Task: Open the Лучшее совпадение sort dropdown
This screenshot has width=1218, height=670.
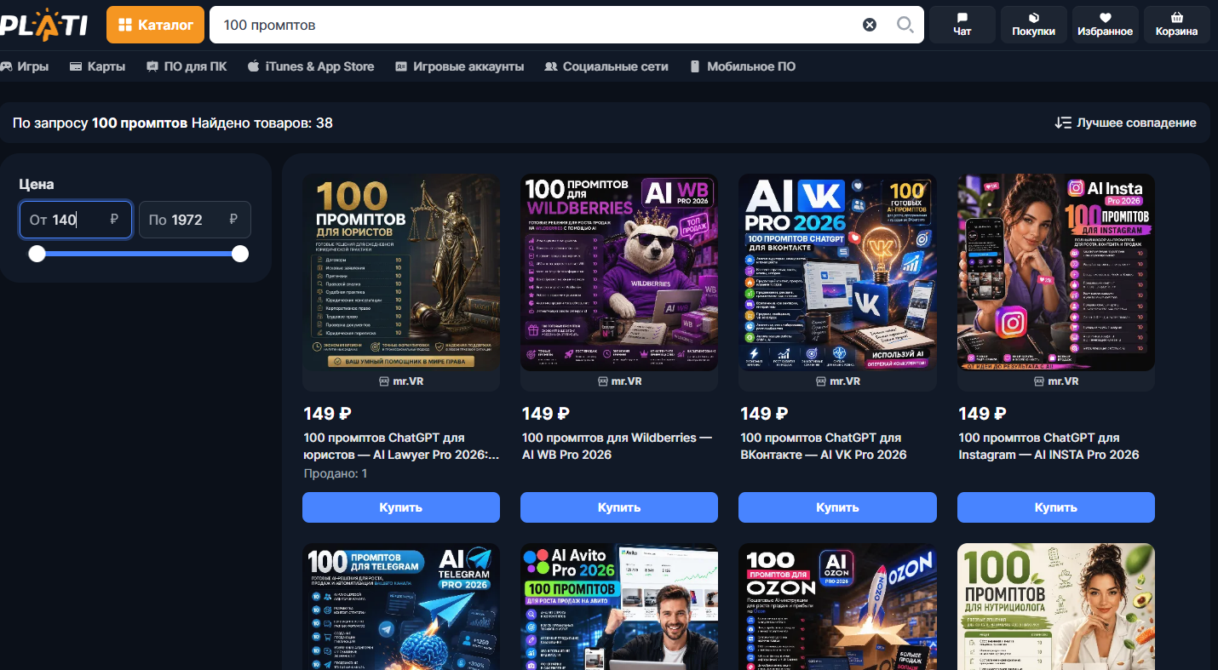Action: (x=1125, y=123)
